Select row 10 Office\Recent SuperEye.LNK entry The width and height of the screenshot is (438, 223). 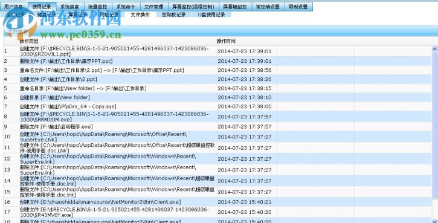(217, 137)
